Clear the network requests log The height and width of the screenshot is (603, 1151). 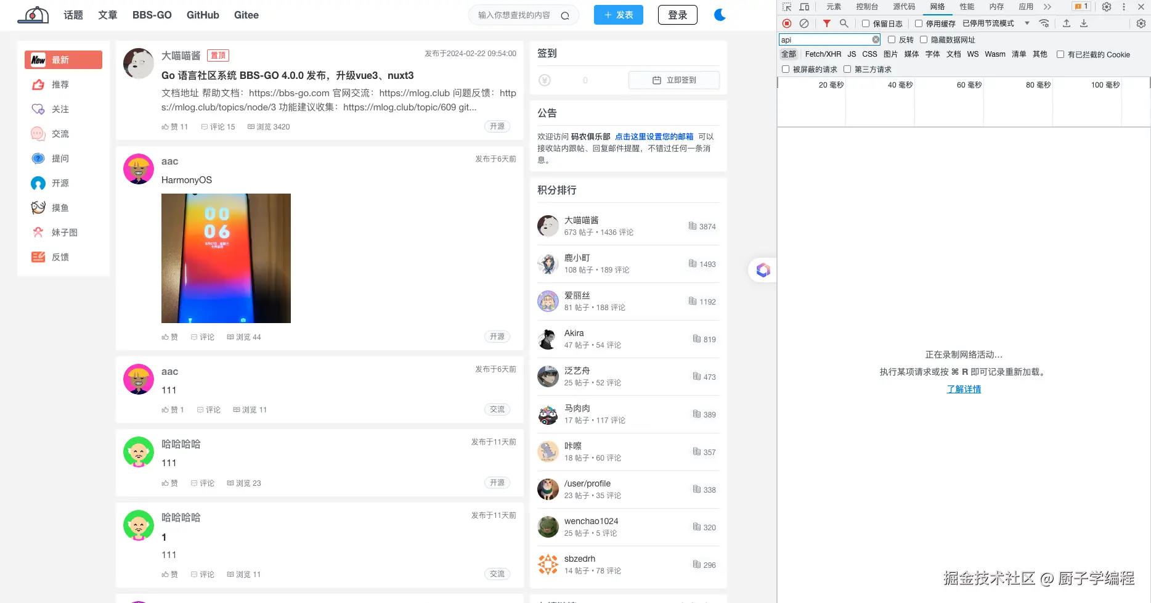click(804, 23)
